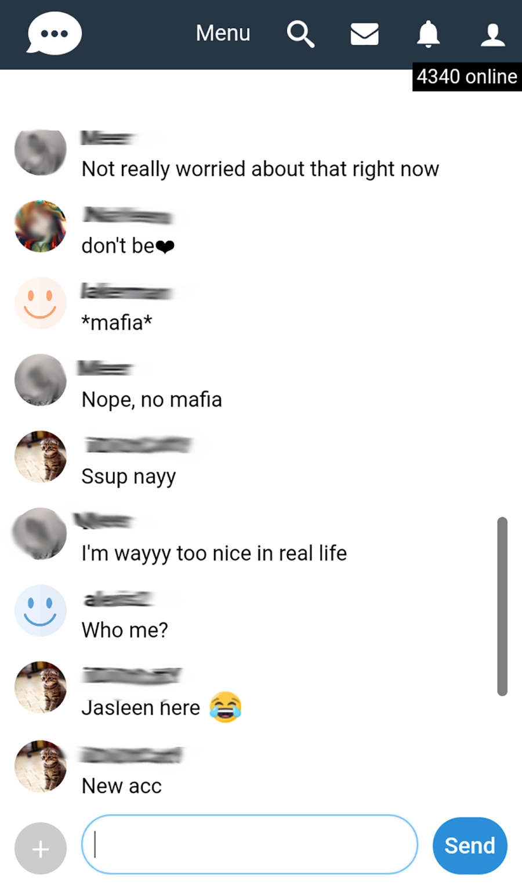Focus the message text input field
The image size is (522, 889).
[249, 844]
